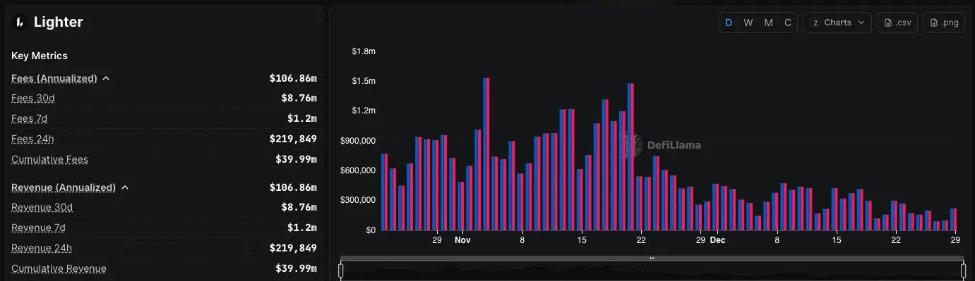Click the Lighter logo icon
The width and height of the screenshot is (975, 281).
point(20,22)
